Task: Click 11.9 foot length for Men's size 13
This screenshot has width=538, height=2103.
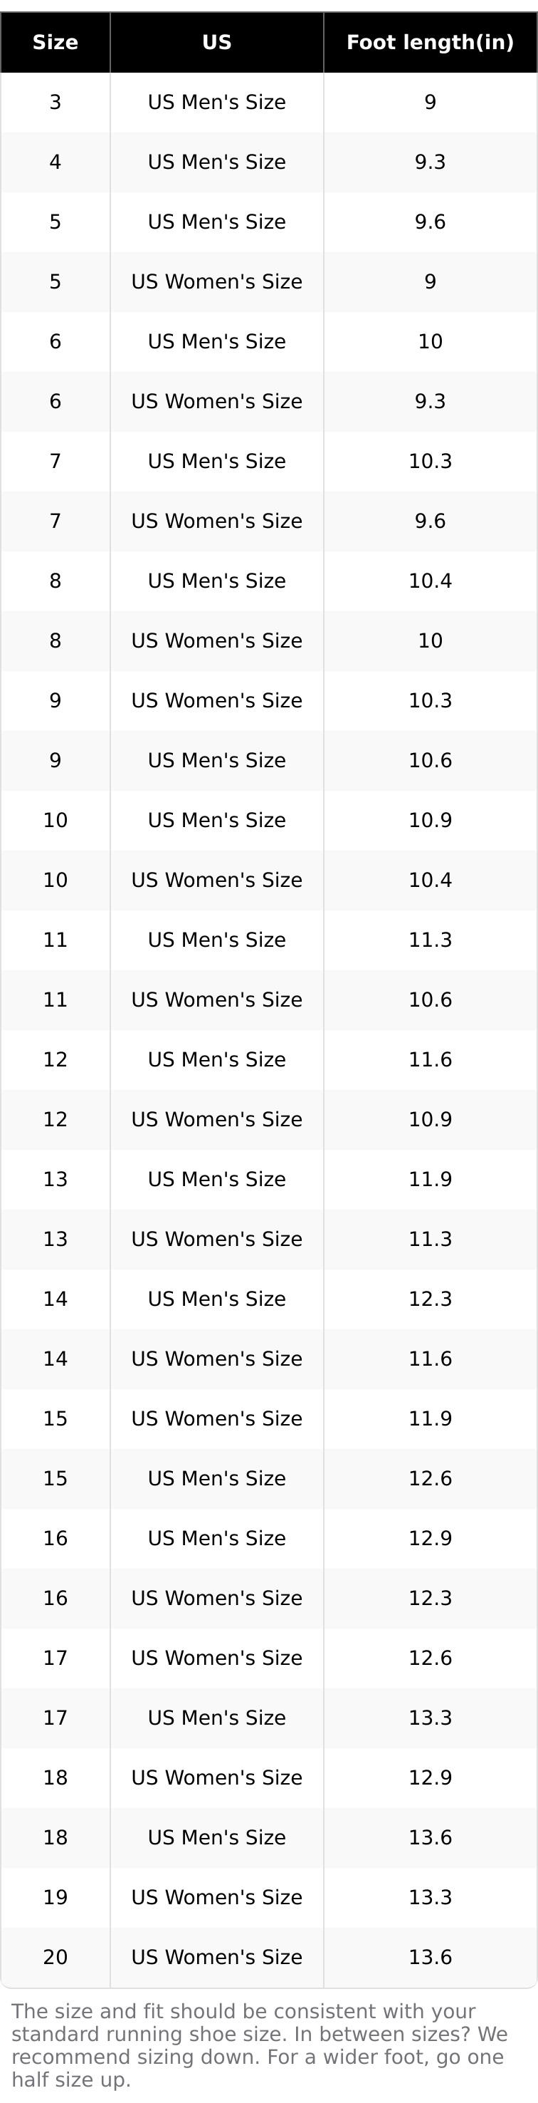Action: click(x=430, y=1179)
